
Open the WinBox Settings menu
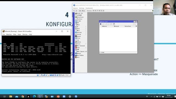tap(82, 8)
